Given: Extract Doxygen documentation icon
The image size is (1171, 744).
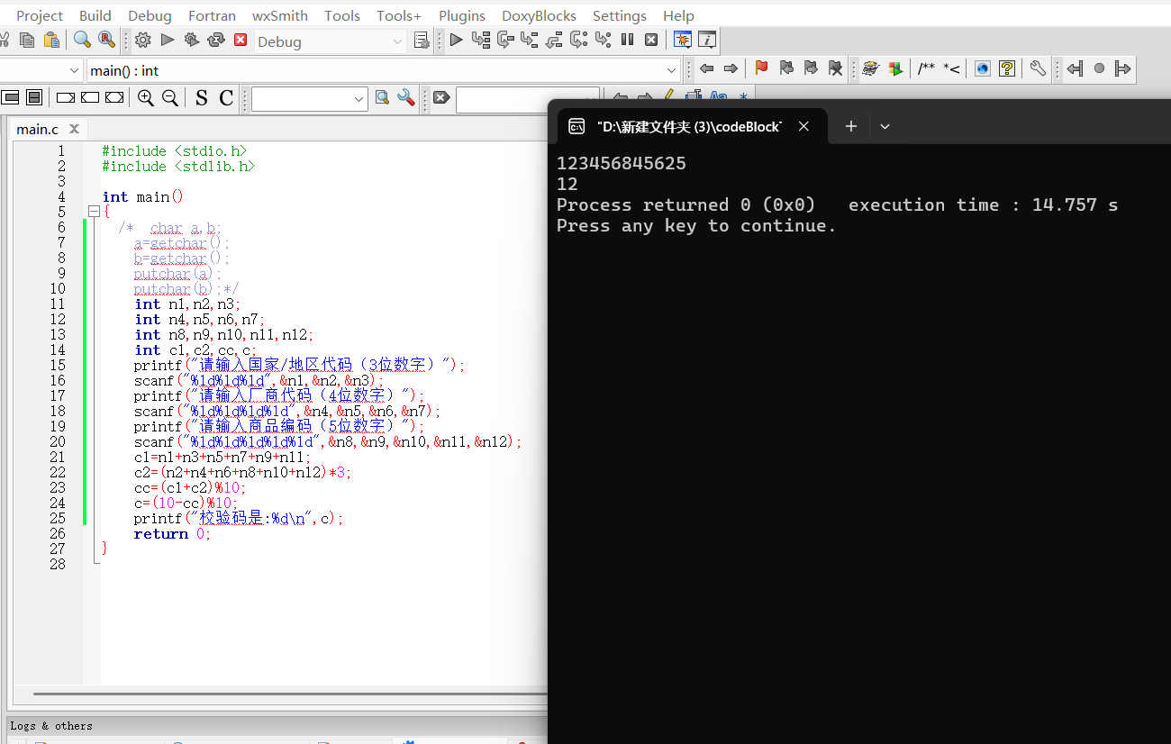Looking at the screenshot, I should [894, 68].
